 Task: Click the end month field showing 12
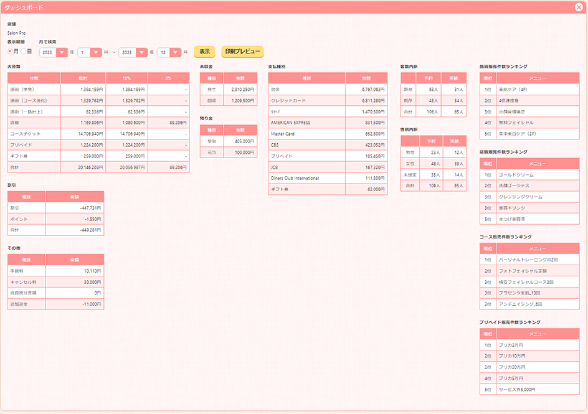[163, 52]
